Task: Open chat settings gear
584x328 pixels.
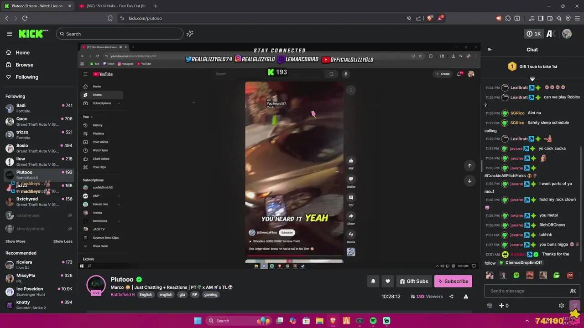Action: (x=562, y=306)
